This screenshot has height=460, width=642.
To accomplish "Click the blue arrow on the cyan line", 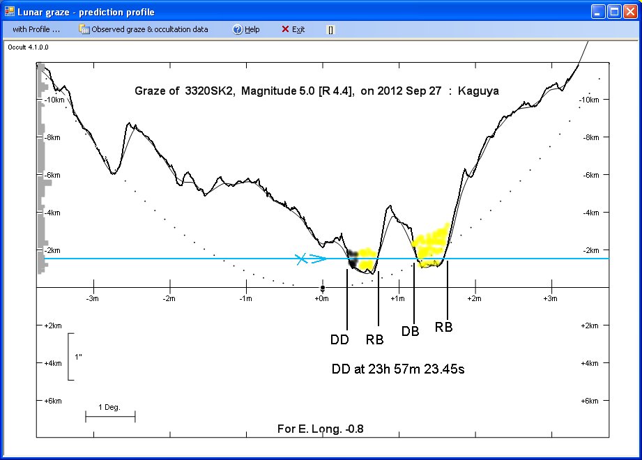I will pyautogui.click(x=318, y=259).
